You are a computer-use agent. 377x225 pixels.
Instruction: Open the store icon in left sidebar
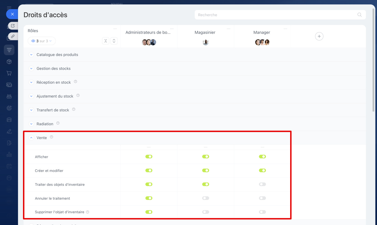(9, 120)
